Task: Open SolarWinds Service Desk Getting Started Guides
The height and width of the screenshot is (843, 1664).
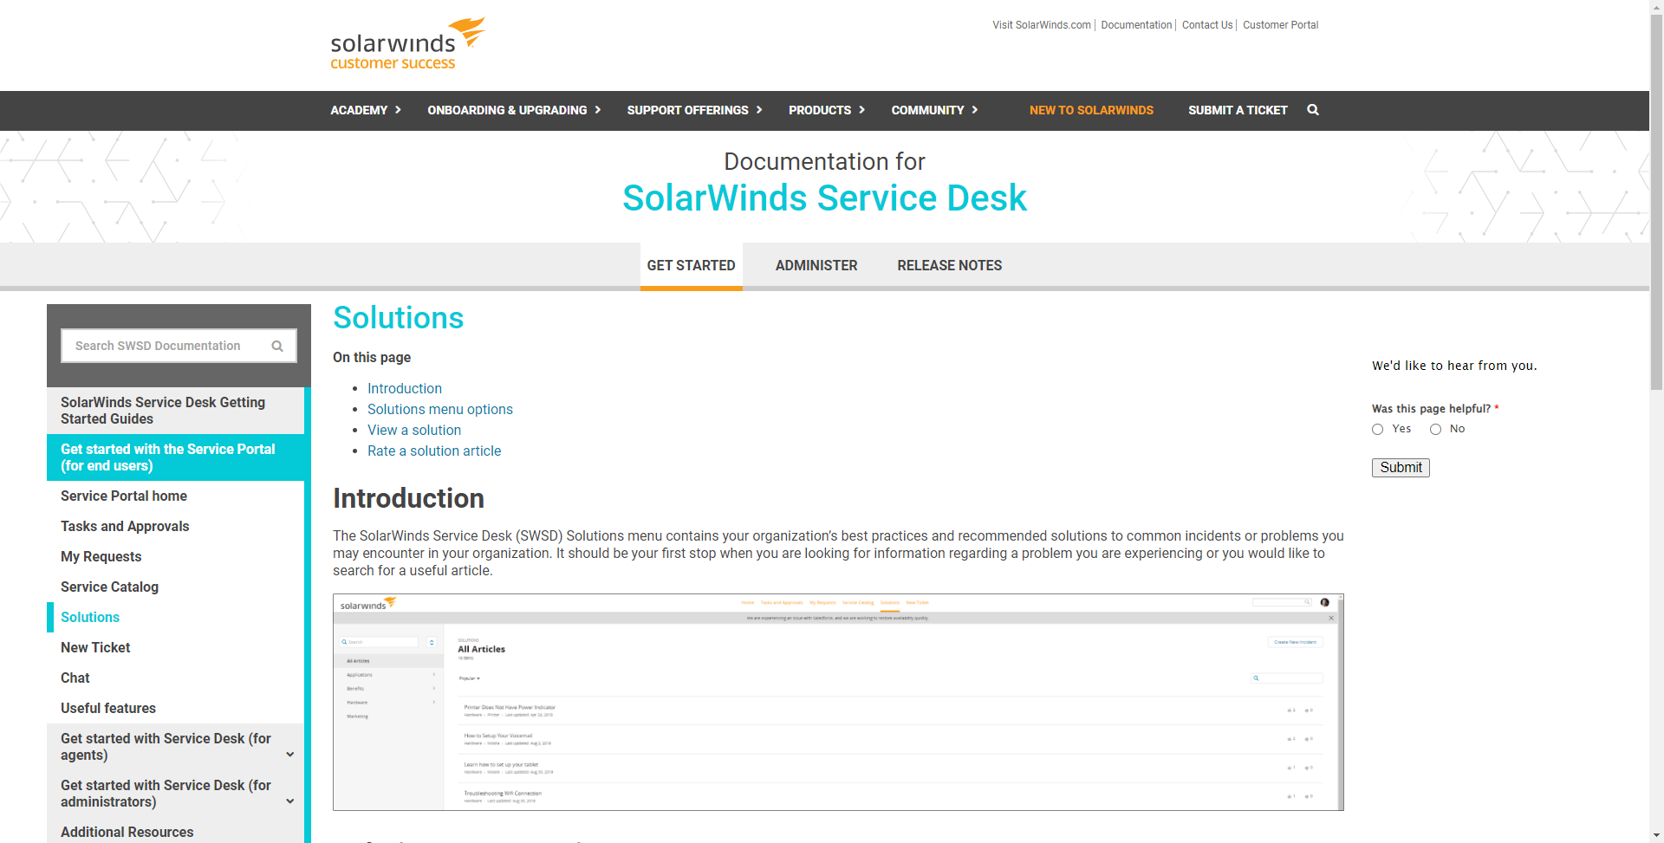Action: coord(175,411)
